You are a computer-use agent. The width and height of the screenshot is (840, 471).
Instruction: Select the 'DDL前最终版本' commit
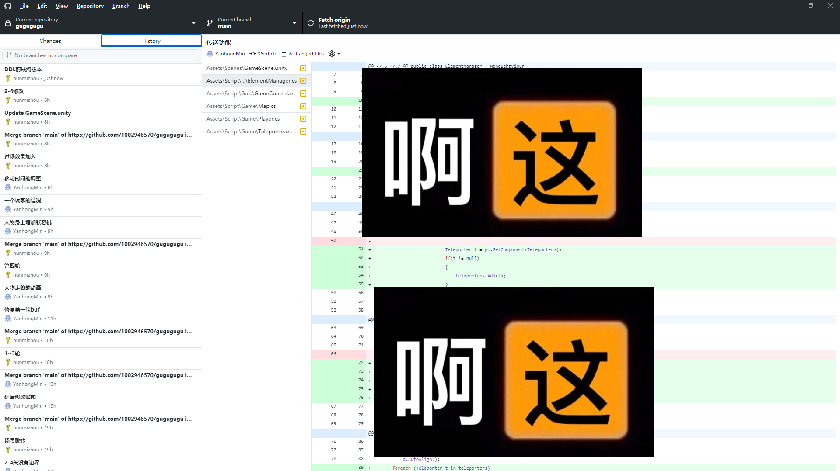[101, 74]
